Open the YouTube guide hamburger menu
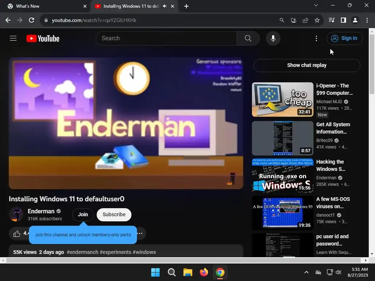The height and width of the screenshot is (281, 375). click(13, 38)
